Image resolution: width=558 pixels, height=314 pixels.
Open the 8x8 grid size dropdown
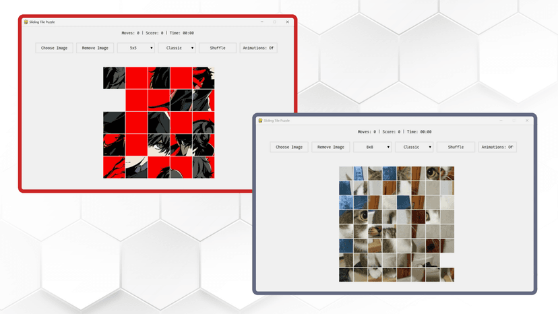point(372,147)
